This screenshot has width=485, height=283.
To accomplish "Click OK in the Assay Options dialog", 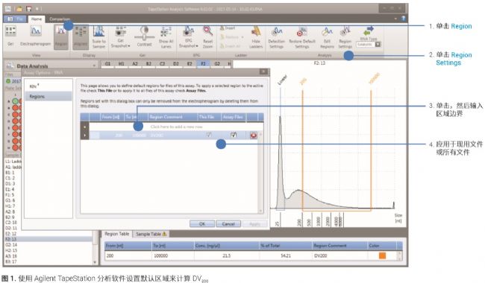I will tap(202, 224).
